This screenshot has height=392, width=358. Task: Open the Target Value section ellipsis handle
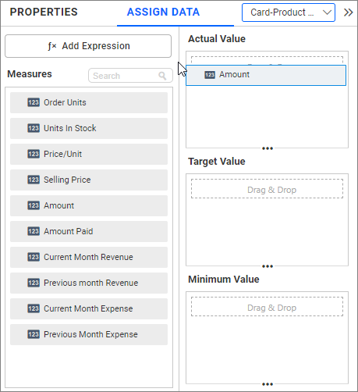pyautogui.click(x=268, y=266)
